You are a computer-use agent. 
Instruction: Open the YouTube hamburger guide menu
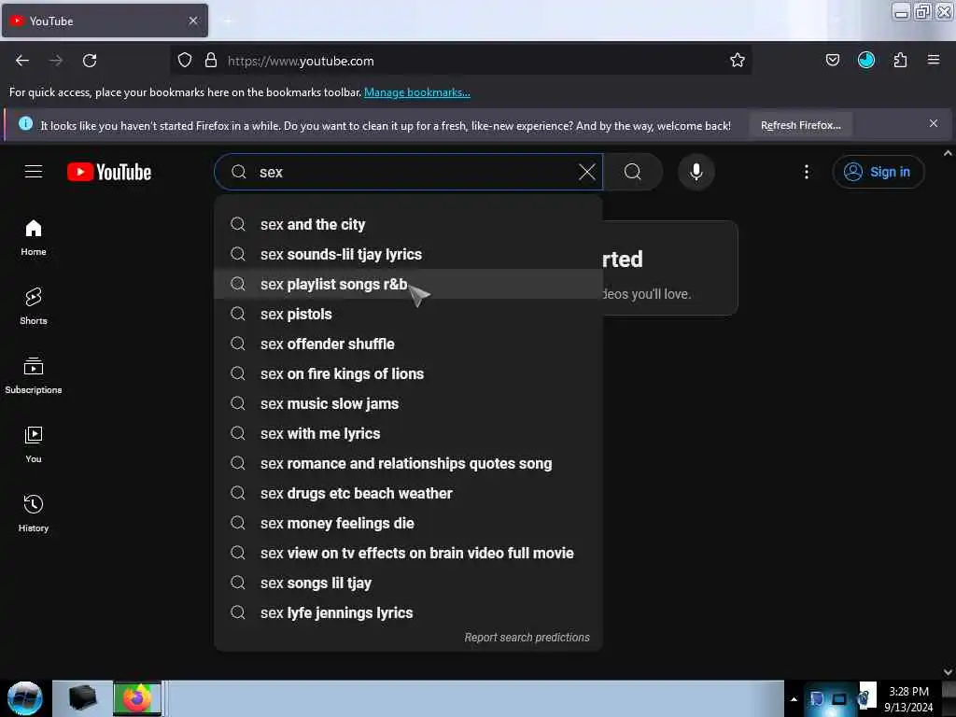coord(34,172)
